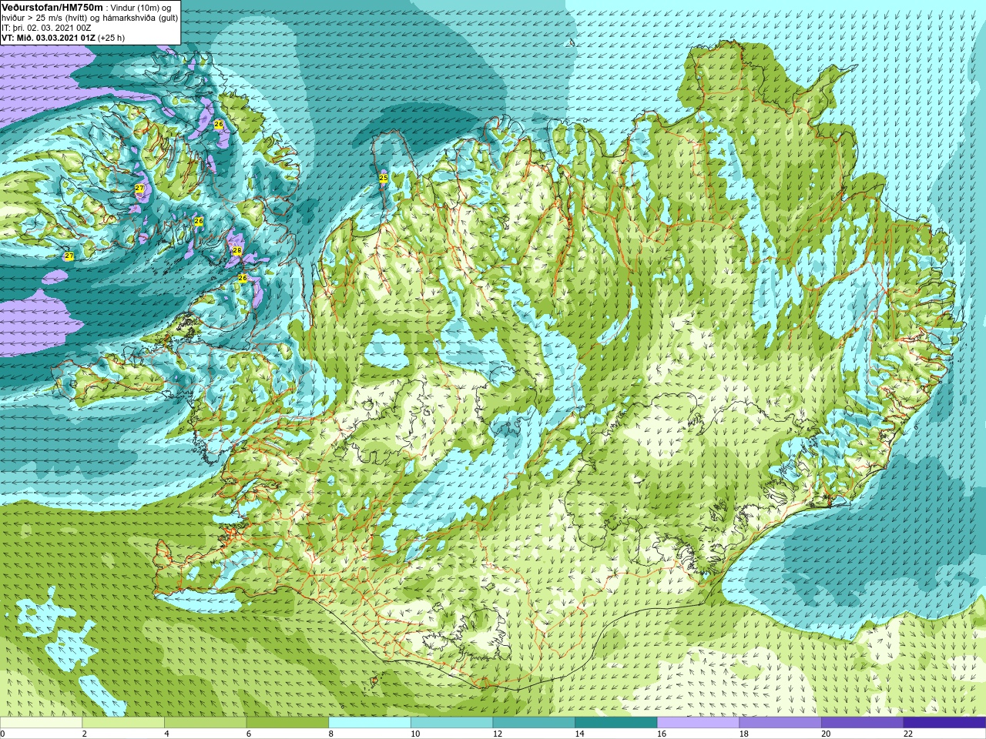The image size is (986, 739).
Task: Select the above-22 m/s dark indigo legend swatch
Action: [944, 723]
